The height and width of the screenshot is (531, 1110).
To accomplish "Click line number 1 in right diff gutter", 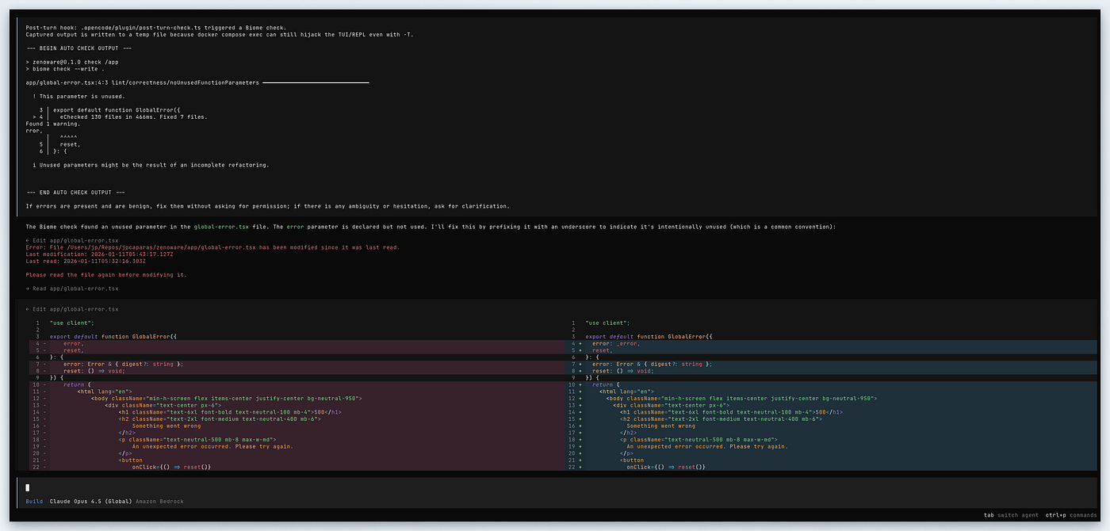I will tap(574, 323).
